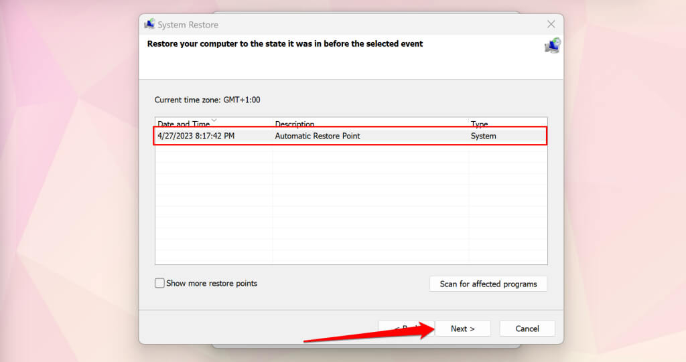Click the sort chevron above Date and Time
Viewport: 686px width, 362px height.
[x=214, y=120]
